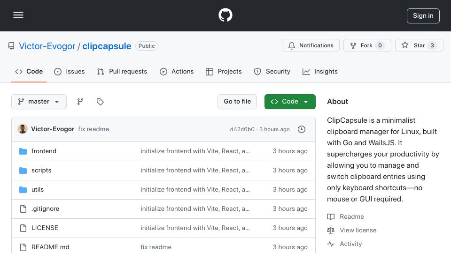The width and height of the screenshot is (451, 253).
Task: Click the repository icon beside Victor-Evogor
Action: (x=11, y=46)
